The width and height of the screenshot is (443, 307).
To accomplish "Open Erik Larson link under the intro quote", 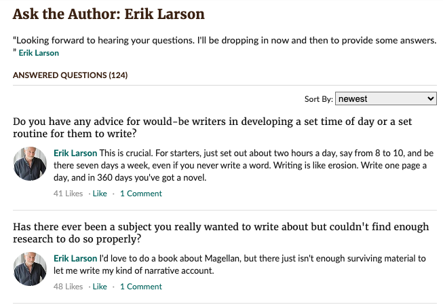I will click(39, 53).
